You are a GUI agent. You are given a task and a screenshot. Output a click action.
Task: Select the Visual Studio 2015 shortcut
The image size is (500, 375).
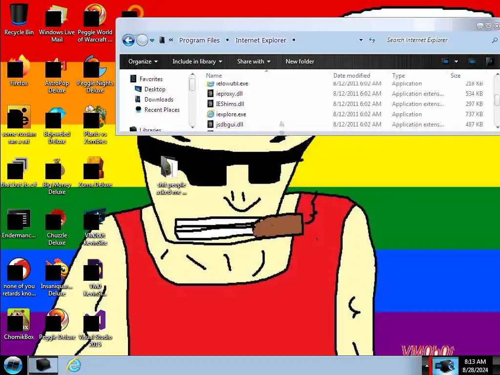(x=95, y=328)
